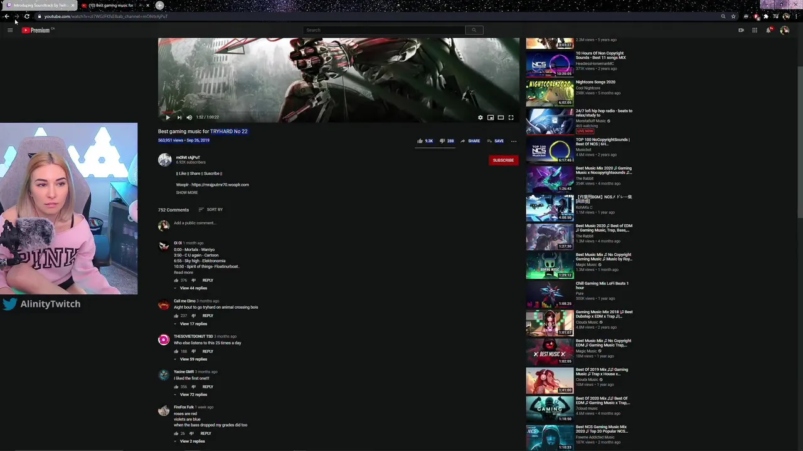Open Chrome media control icon
The width and height of the screenshot is (803, 451).
(776, 16)
